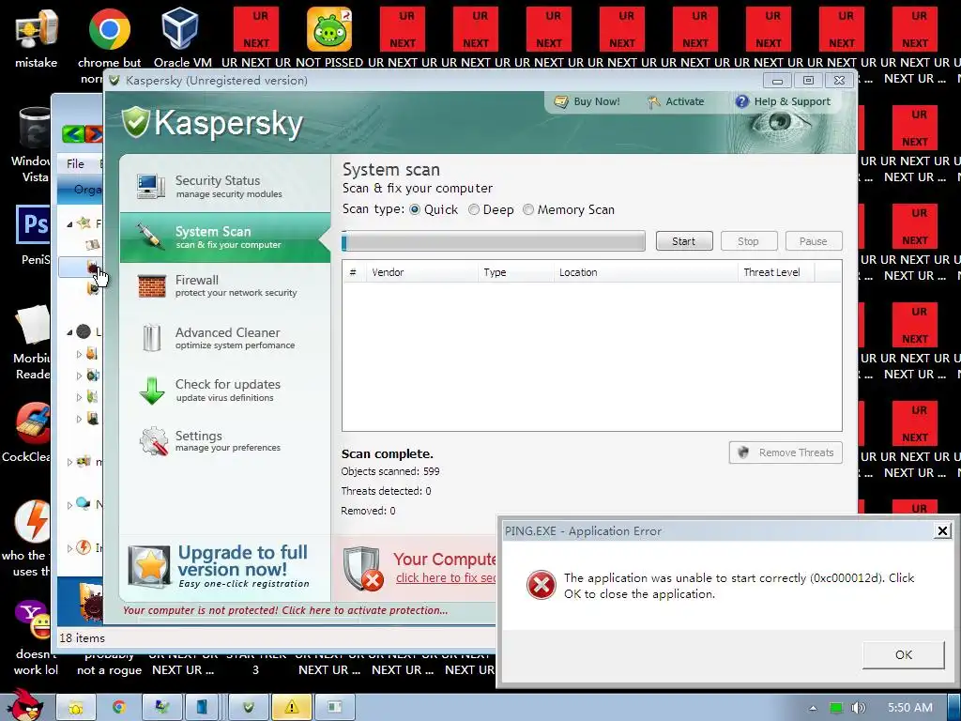Click the gold star upgrade icon
The width and height of the screenshot is (961, 721).
[149, 566]
